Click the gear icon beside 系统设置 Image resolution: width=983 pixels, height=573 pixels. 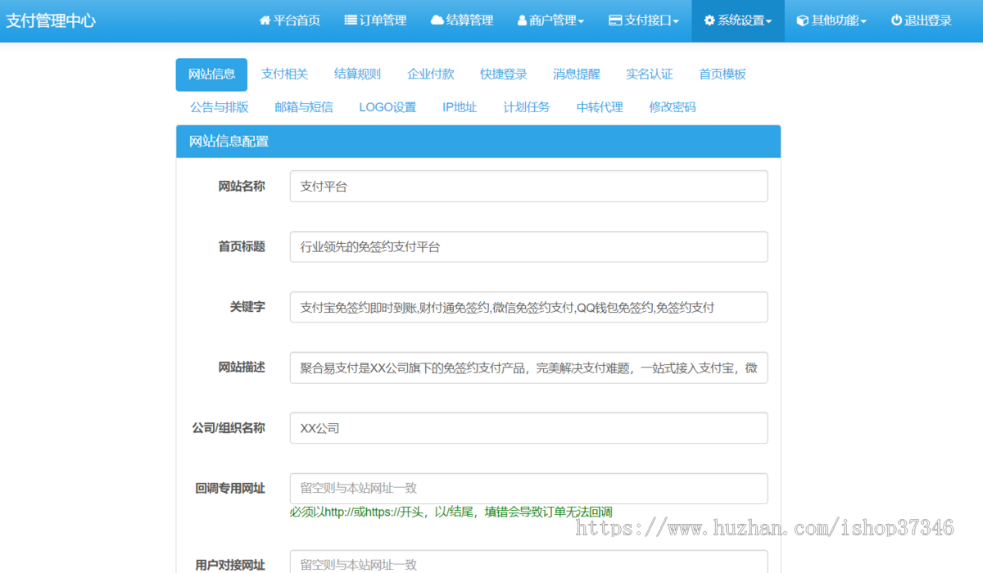click(709, 20)
